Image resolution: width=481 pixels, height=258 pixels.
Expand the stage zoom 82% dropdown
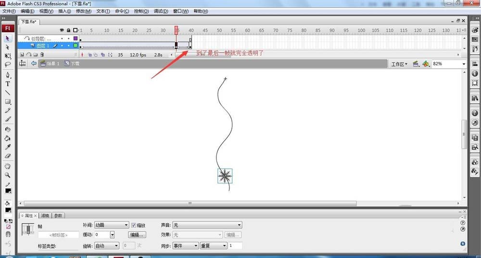pyautogui.click(x=464, y=64)
